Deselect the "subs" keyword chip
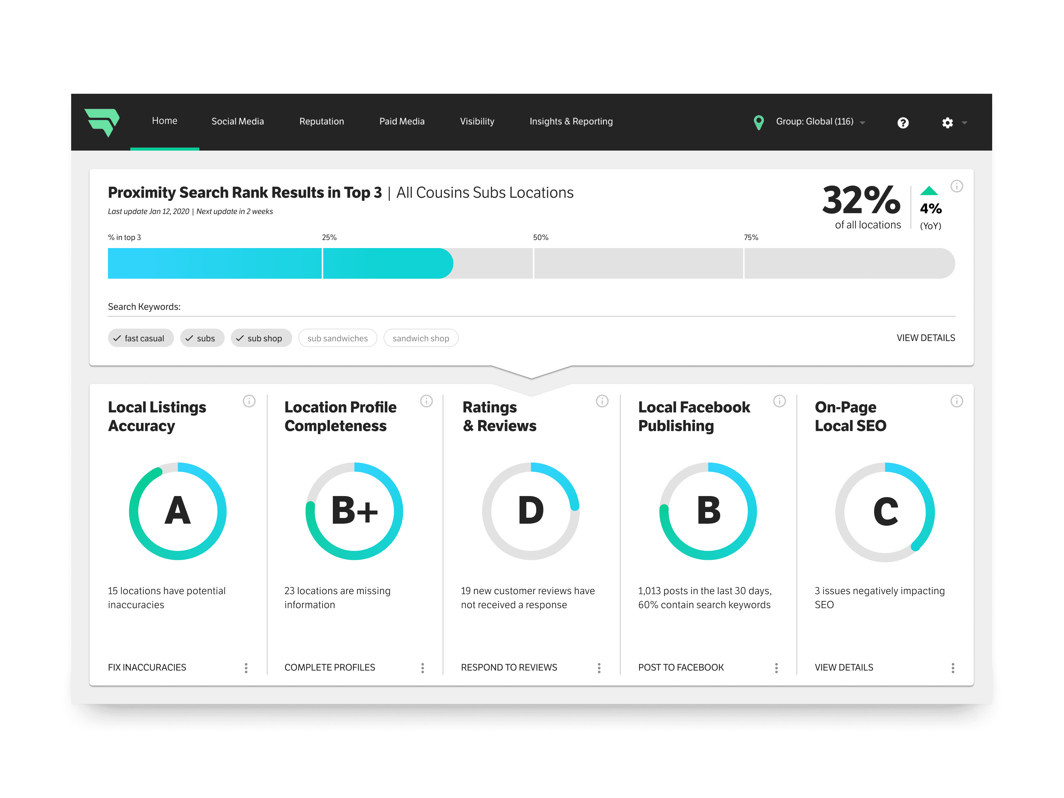This screenshot has height=798, width=1064. pyautogui.click(x=202, y=338)
